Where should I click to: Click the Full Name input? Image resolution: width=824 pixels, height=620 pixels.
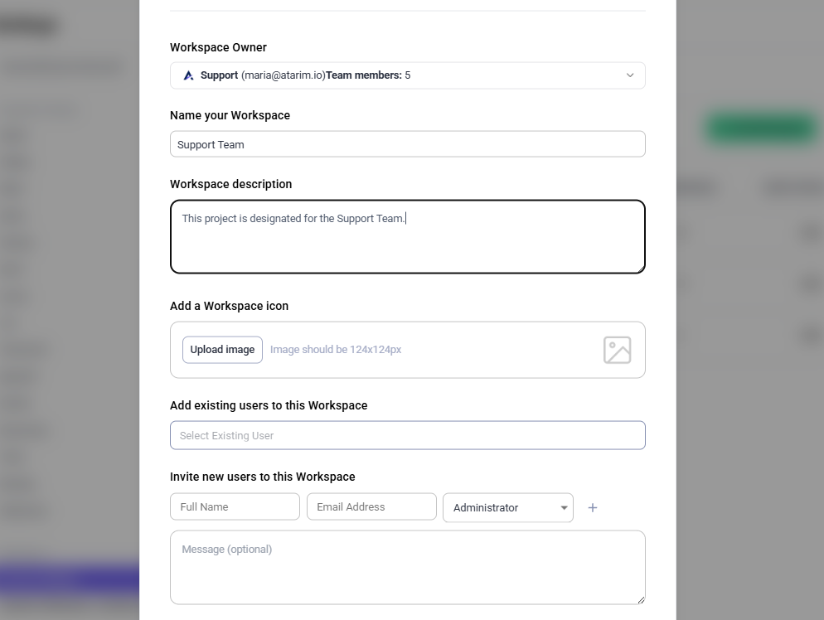coord(235,507)
